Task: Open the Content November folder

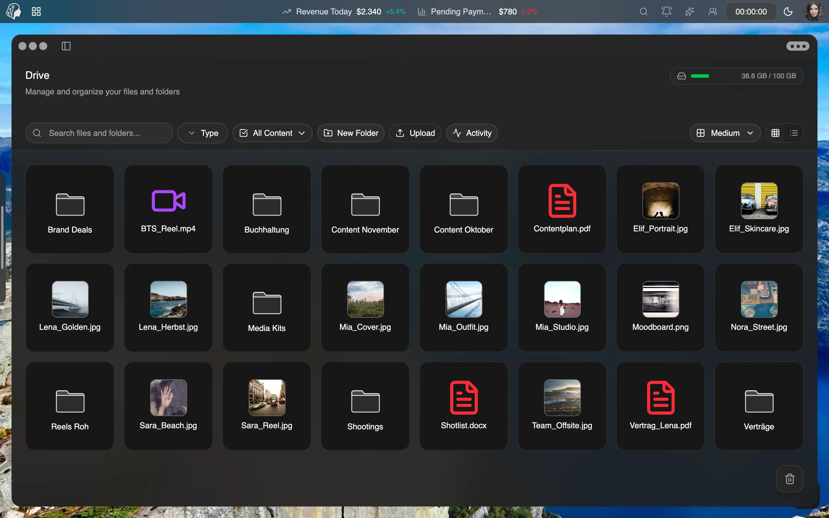Action: [x=365, y=209]
